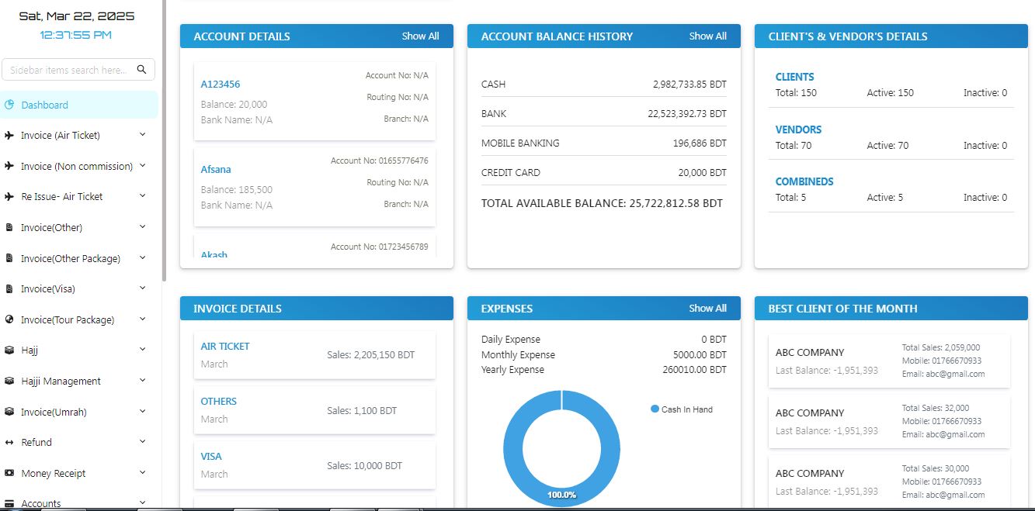This screenshot has height=511, width=1035.
Task: Expand the Re Issue- Air Ticket chevron
Action: click(x=142, y=195)
